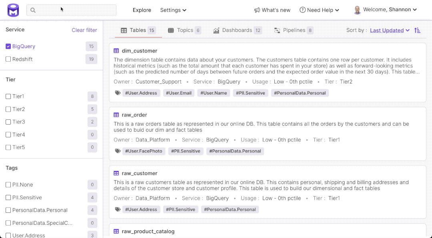Open the raw_customer table link
The width and height of the screenshot is (432, 238).
139,173
